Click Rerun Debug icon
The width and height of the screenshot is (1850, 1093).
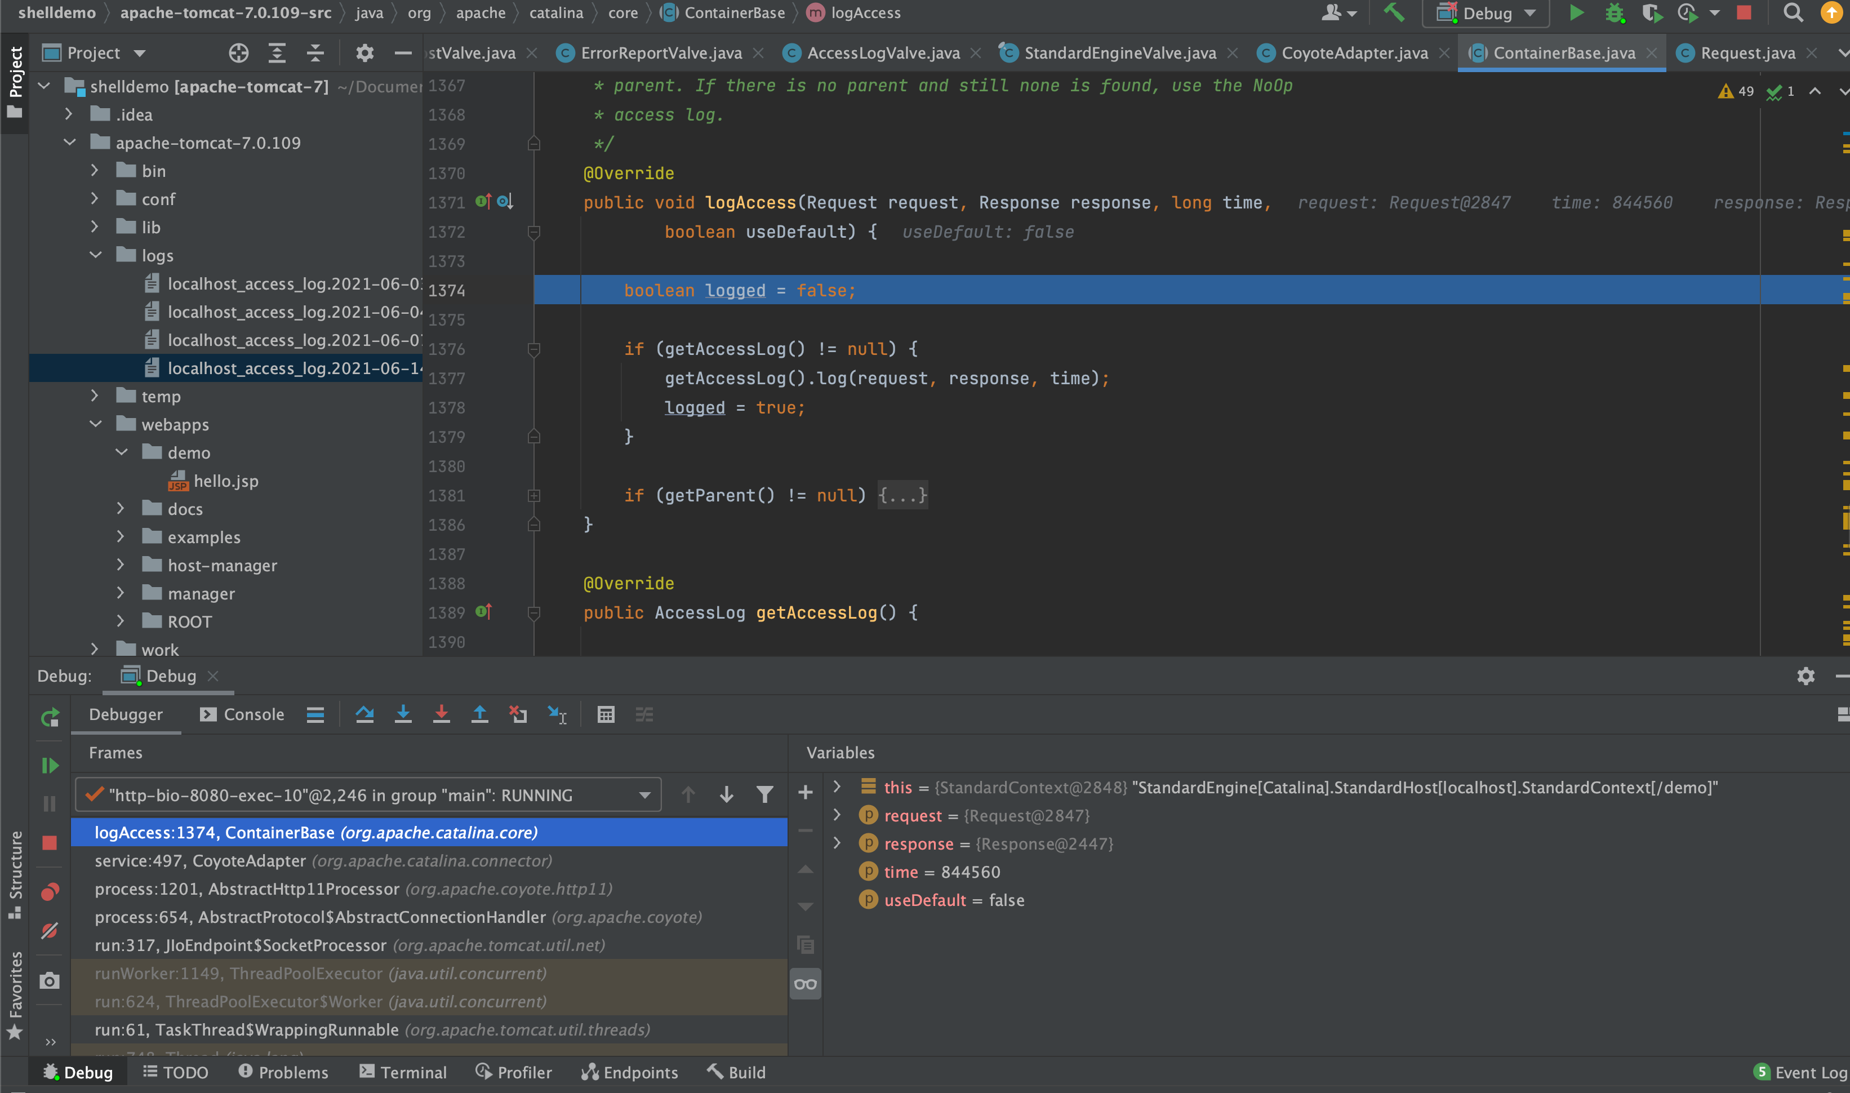tap(50, 717)
